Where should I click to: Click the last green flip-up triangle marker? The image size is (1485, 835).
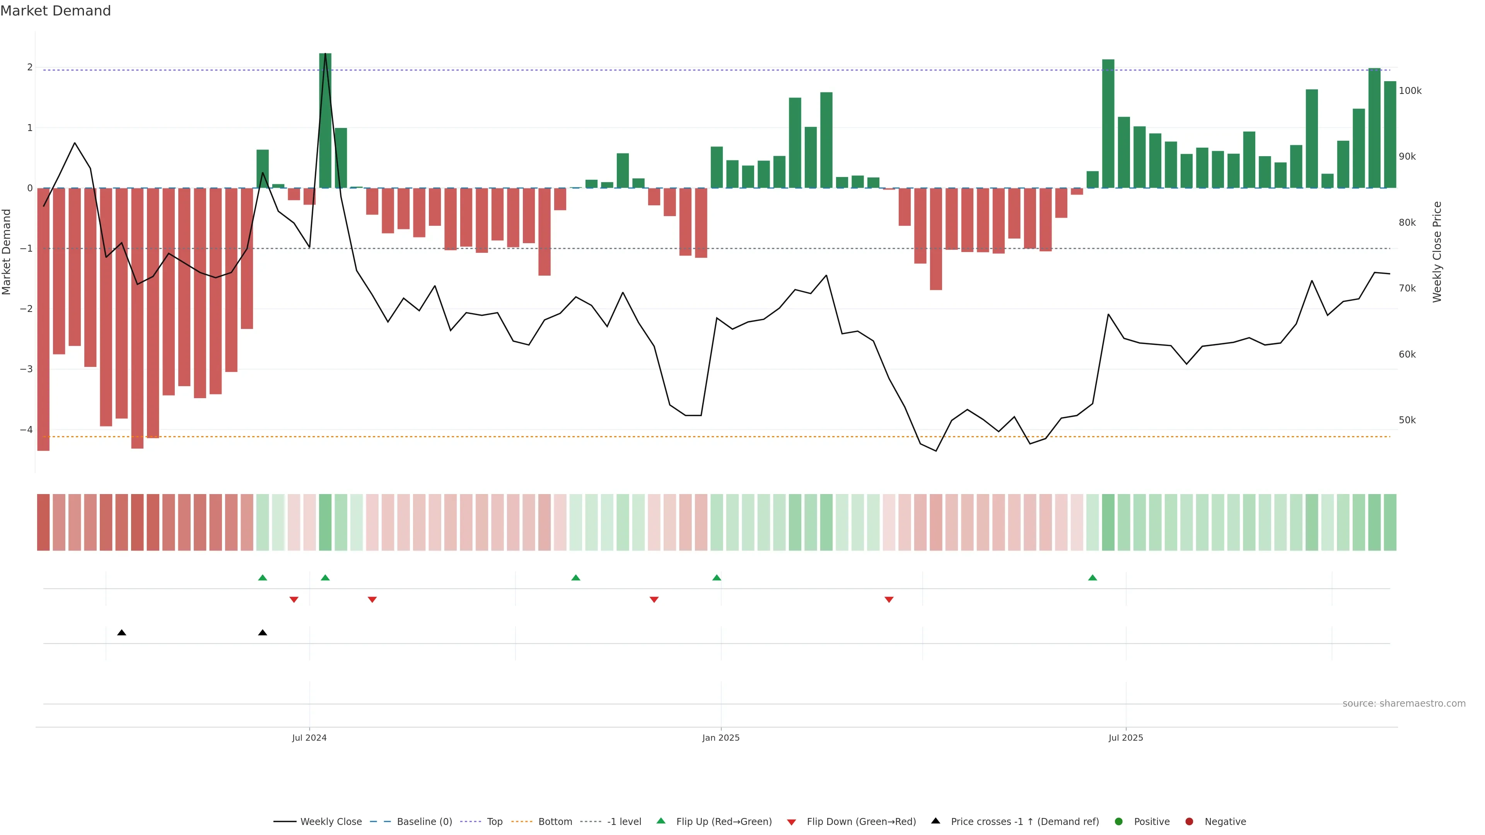[x=1092, y=578]
